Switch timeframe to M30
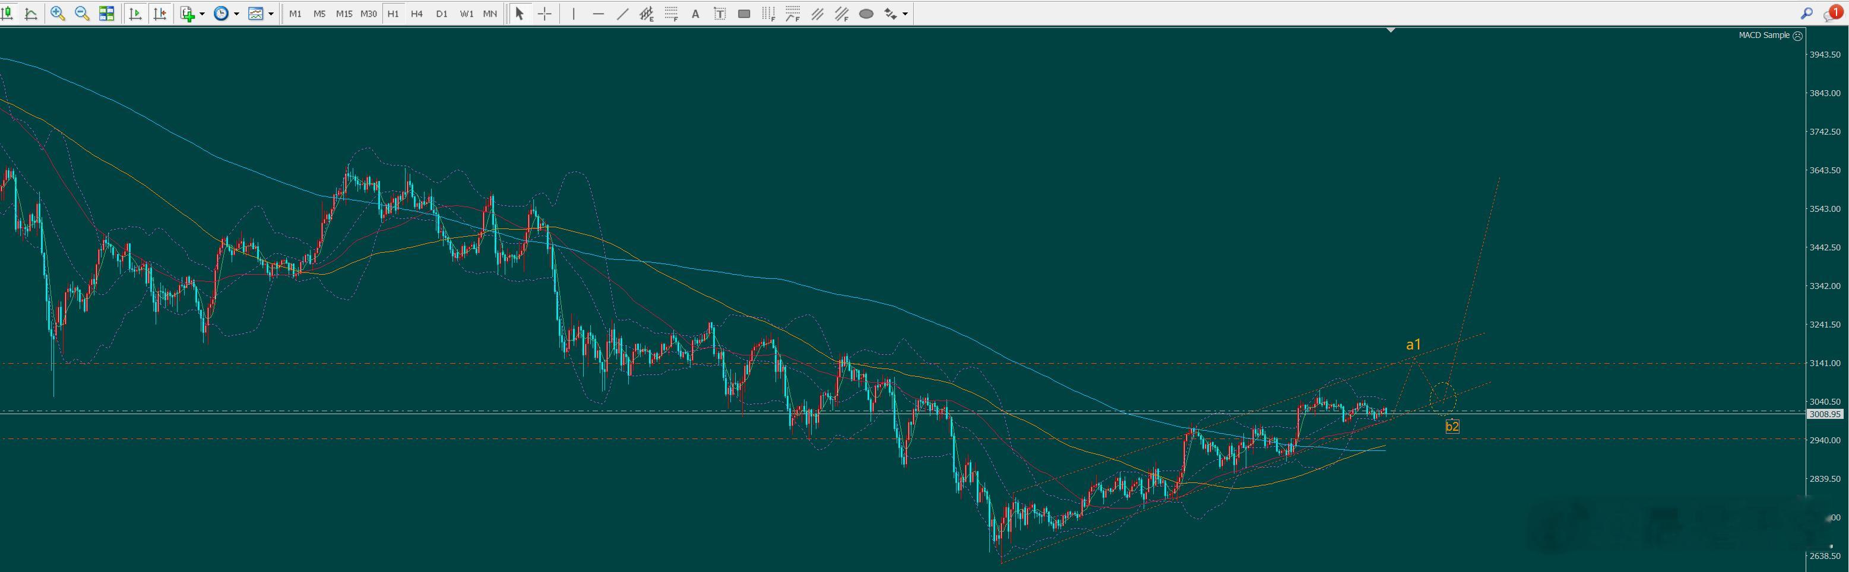 368,14
